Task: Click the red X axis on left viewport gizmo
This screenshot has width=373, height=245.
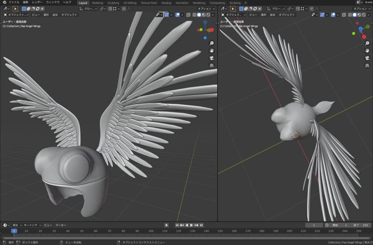Action: click(x=212, y=30)
